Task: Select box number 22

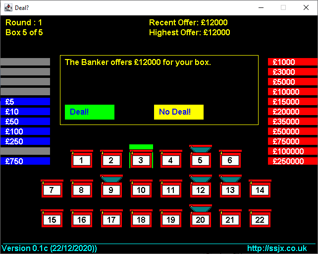Action: [x=260, y=218]
